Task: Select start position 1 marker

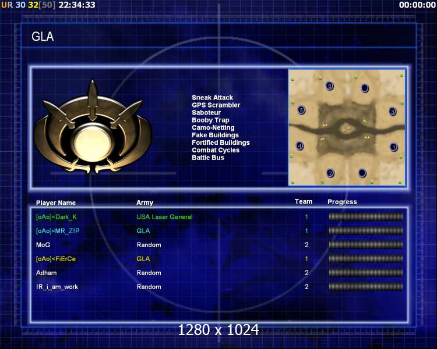Action: click(x=393, y=147)
